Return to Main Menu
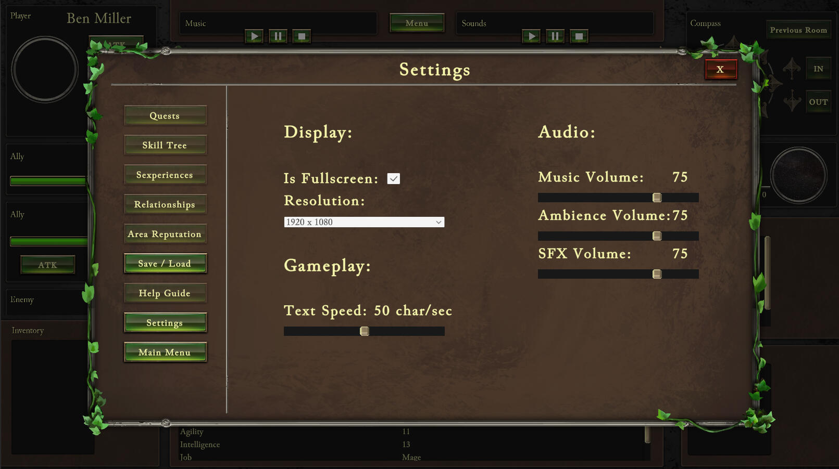Image resolution: width=839 pixels, height=469 pixels. [x=165, y=353]
